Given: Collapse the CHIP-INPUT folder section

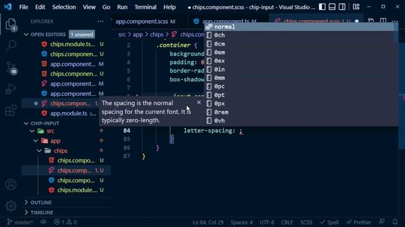Looking at the screenshot, I should [26, 124].
